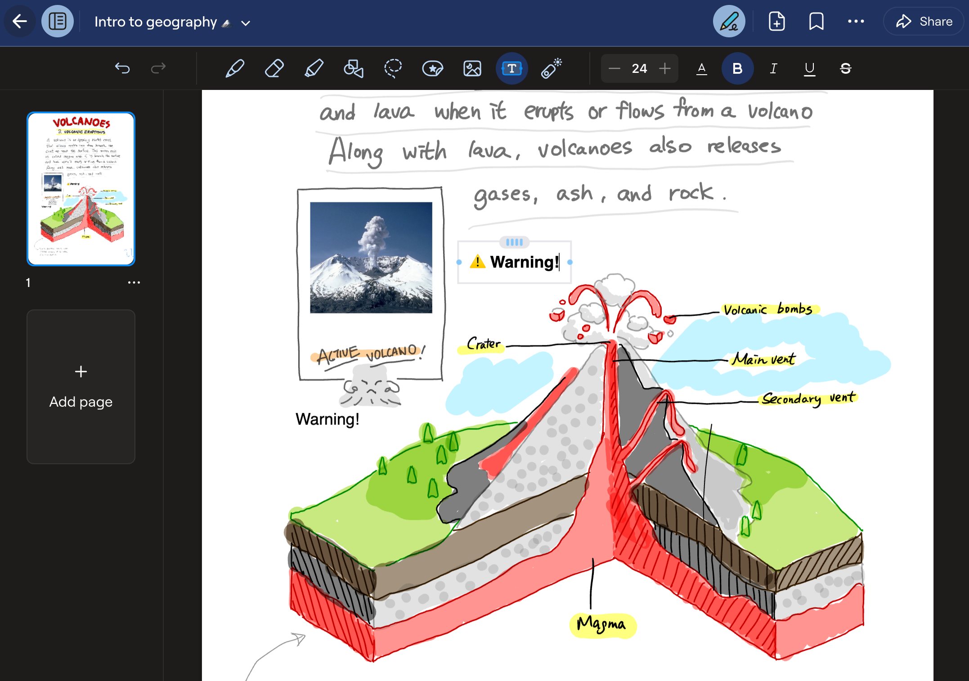Click Add page button

click(x=81, y=386)
